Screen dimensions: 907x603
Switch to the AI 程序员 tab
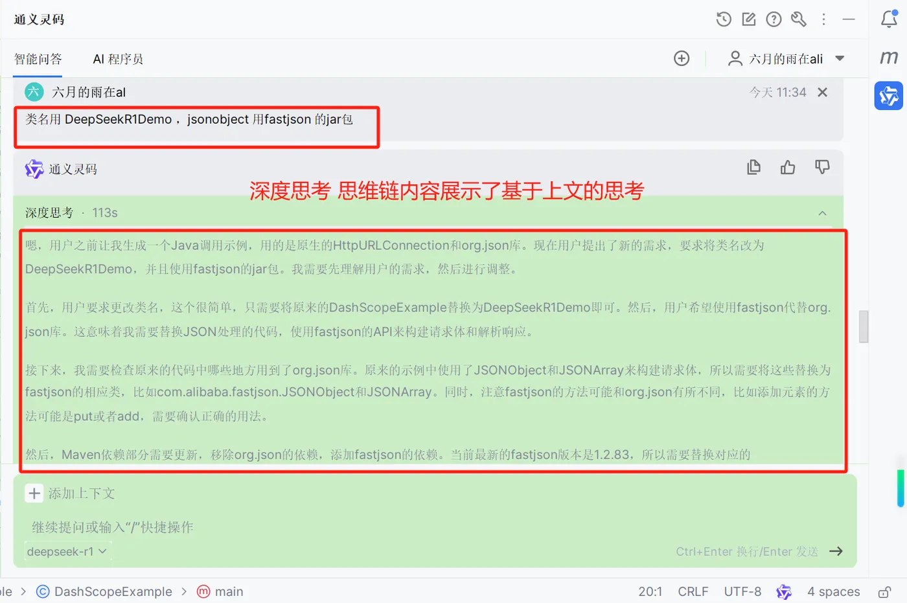[x=118, y=59]
